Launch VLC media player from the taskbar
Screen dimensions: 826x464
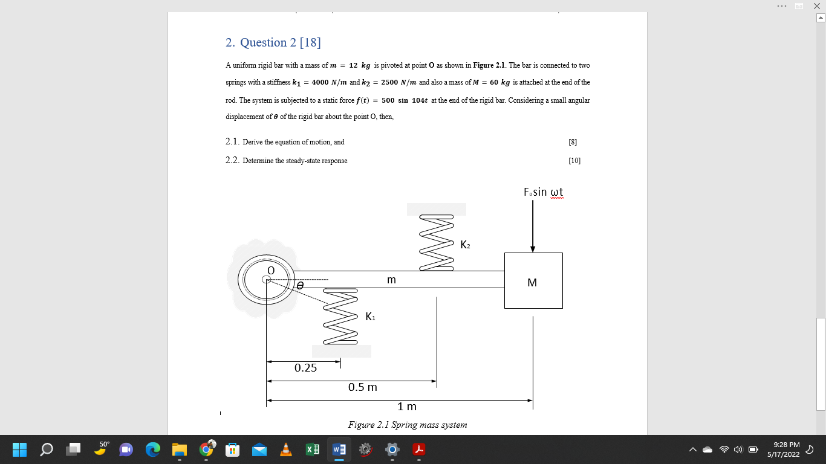(x=286, y=449)
